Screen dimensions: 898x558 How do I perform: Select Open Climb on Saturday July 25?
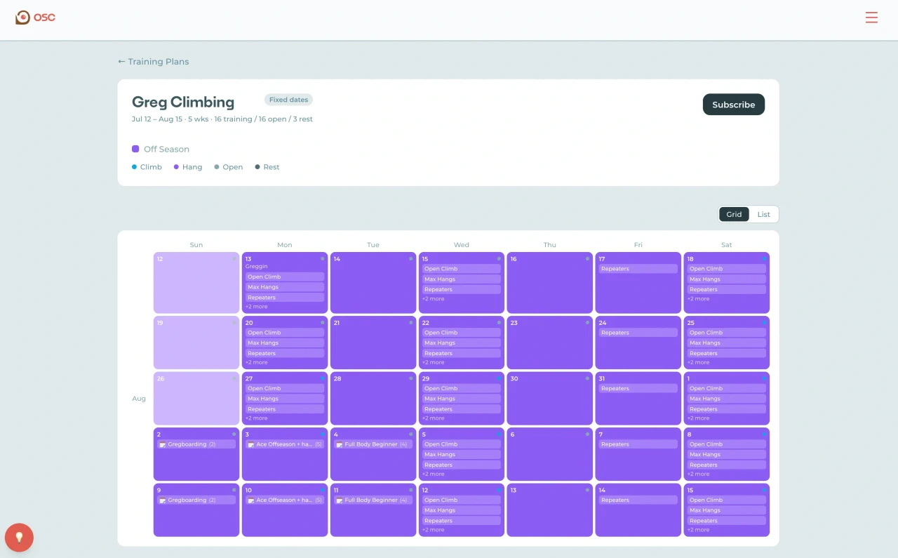click(726, 333)
